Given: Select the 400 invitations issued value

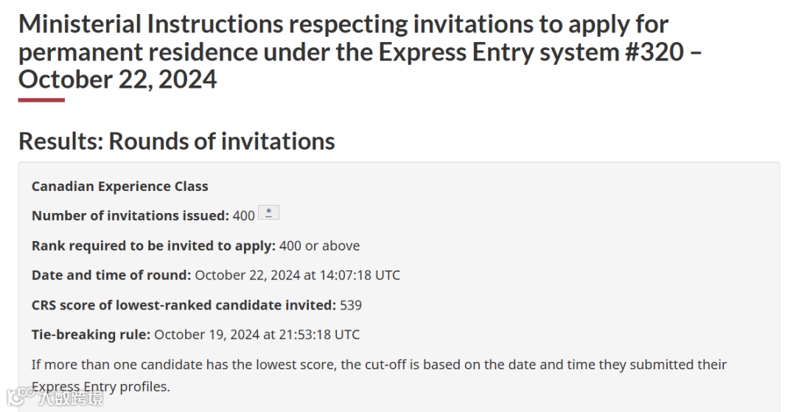Looking at the screenshot, I should [x=244, y=216].
